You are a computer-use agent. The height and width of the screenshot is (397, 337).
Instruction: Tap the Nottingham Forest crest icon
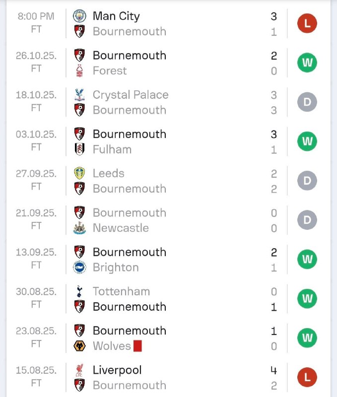(x=79, y=71)
